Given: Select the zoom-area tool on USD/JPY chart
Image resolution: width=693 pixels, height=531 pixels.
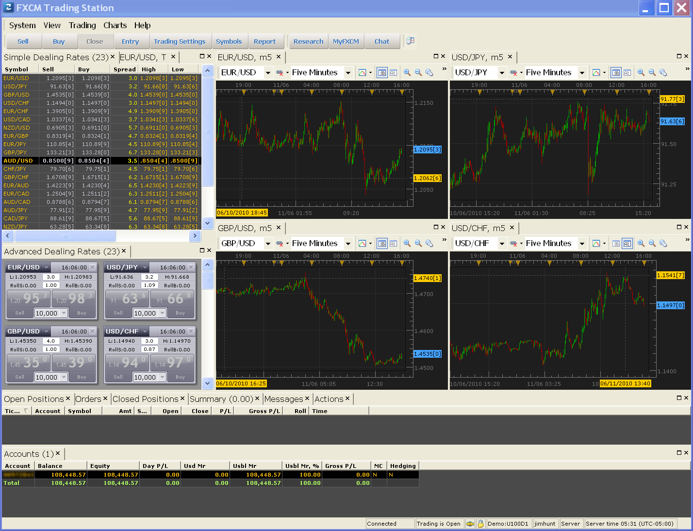Looking at the screenshot, I should (x=663, y=72).
